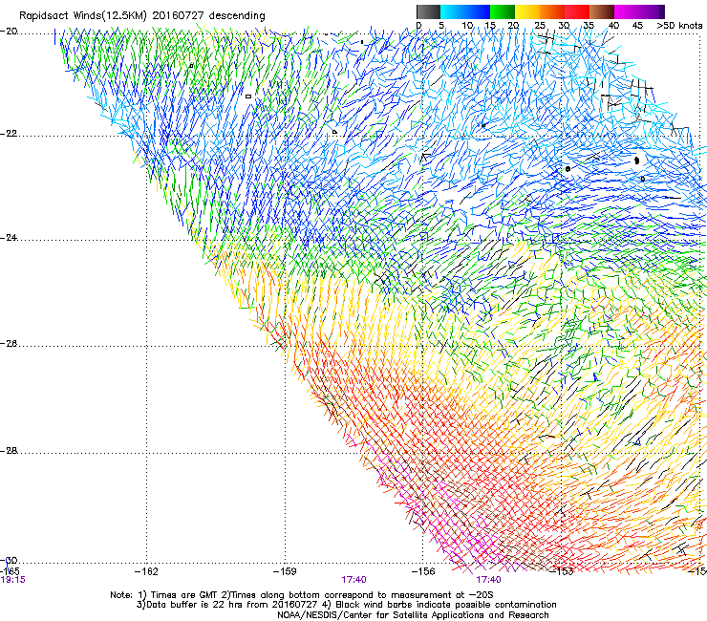Click the 'Times are GMT' note line
The height and width of the screenshot is (621, 707).
pos(302,595)
